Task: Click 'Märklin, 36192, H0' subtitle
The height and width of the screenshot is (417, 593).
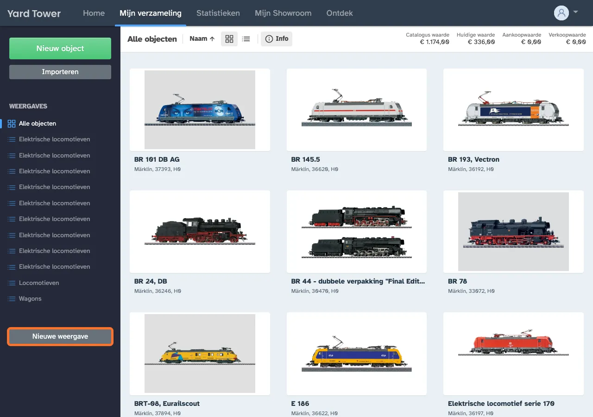Action: click(471, 170)
